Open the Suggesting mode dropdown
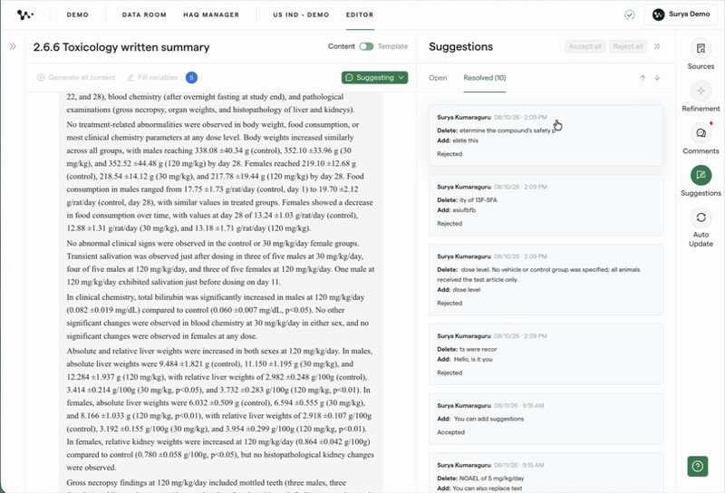The width and height of the screenshot is (725, 493). point(374,77)
